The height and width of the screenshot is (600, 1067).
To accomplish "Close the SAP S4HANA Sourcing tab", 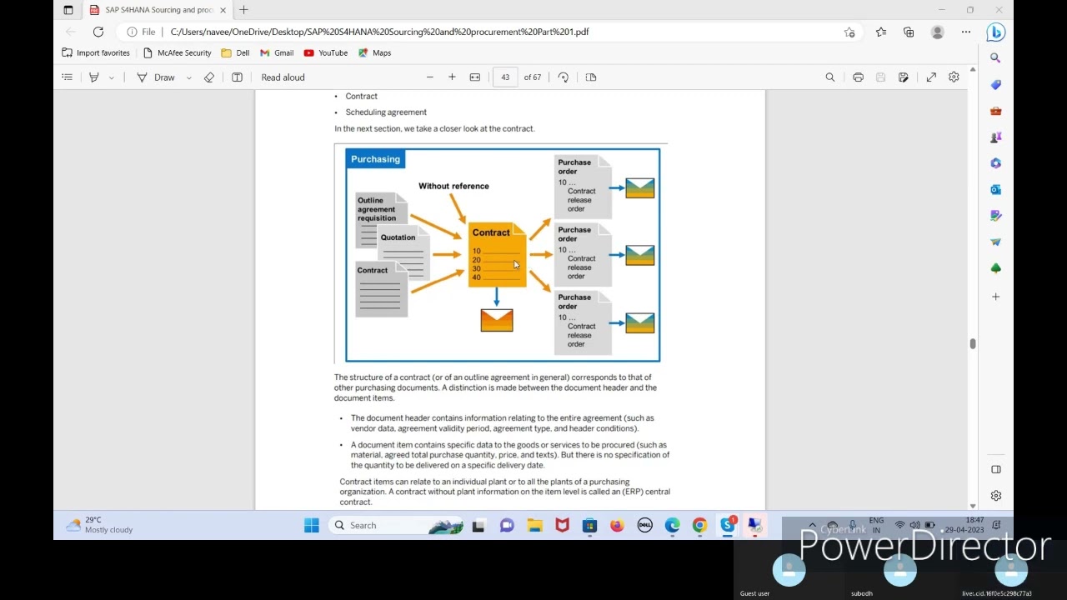I will pyautogui.click(x=223, y=10).
